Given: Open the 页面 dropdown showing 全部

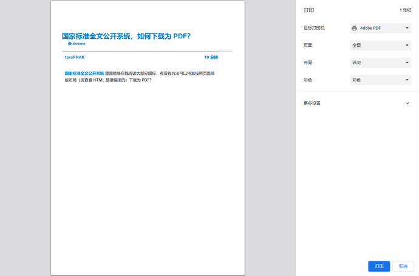Looking at the screenshot, I should (x=380, y=46).
